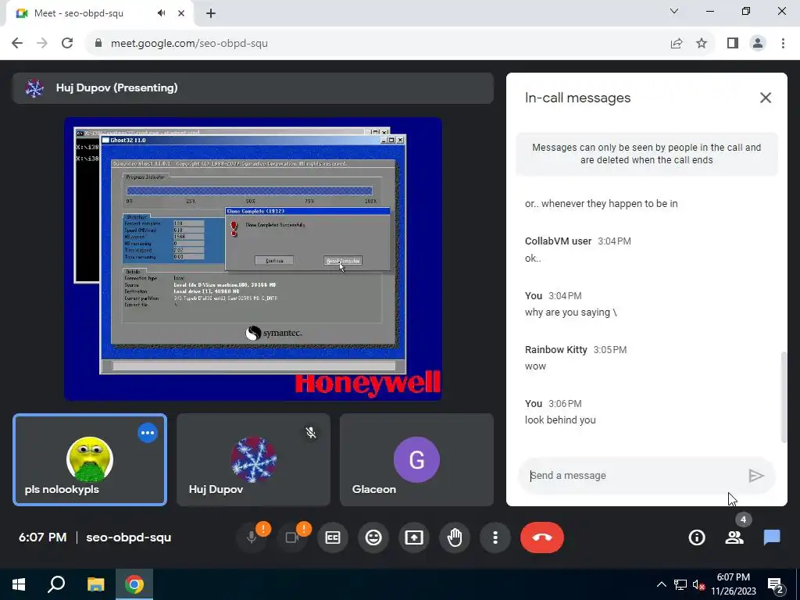The image size is (800, 600).
Task: Open the taskbar clock and date
Action: 733,584
